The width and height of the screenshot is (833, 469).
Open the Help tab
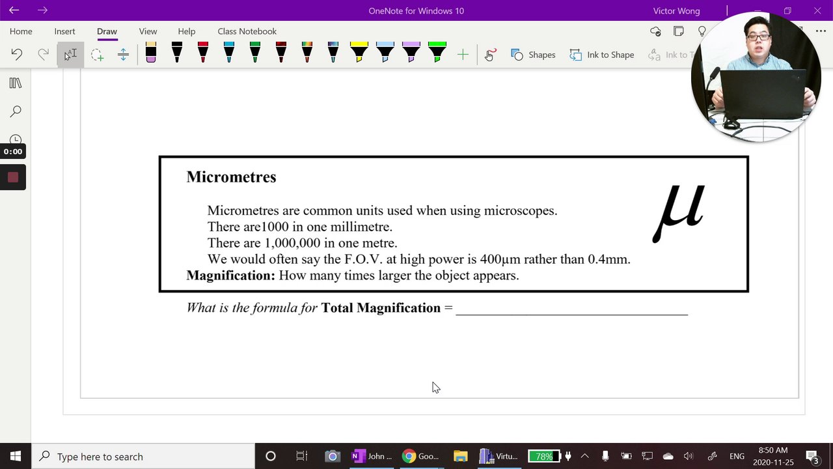pos(187,31)
